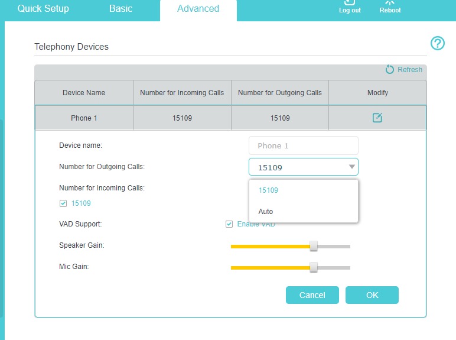The width and height of the screenshot is (456, 340).
Task: Click the Speaker Gain slider handle
Action: 314,246
